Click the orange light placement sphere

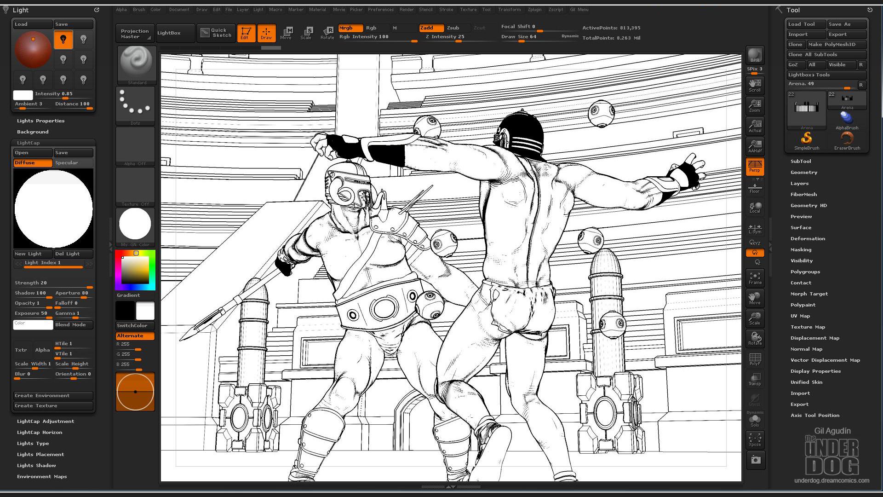coord(33,50)
